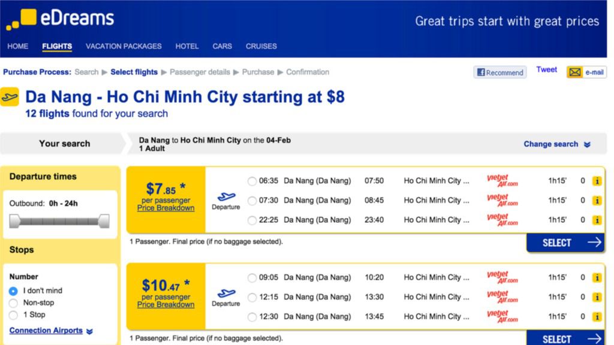Open info icon for 09:05 flight
This screenshot has height=345, width=614.
click(x=597, y=277)
